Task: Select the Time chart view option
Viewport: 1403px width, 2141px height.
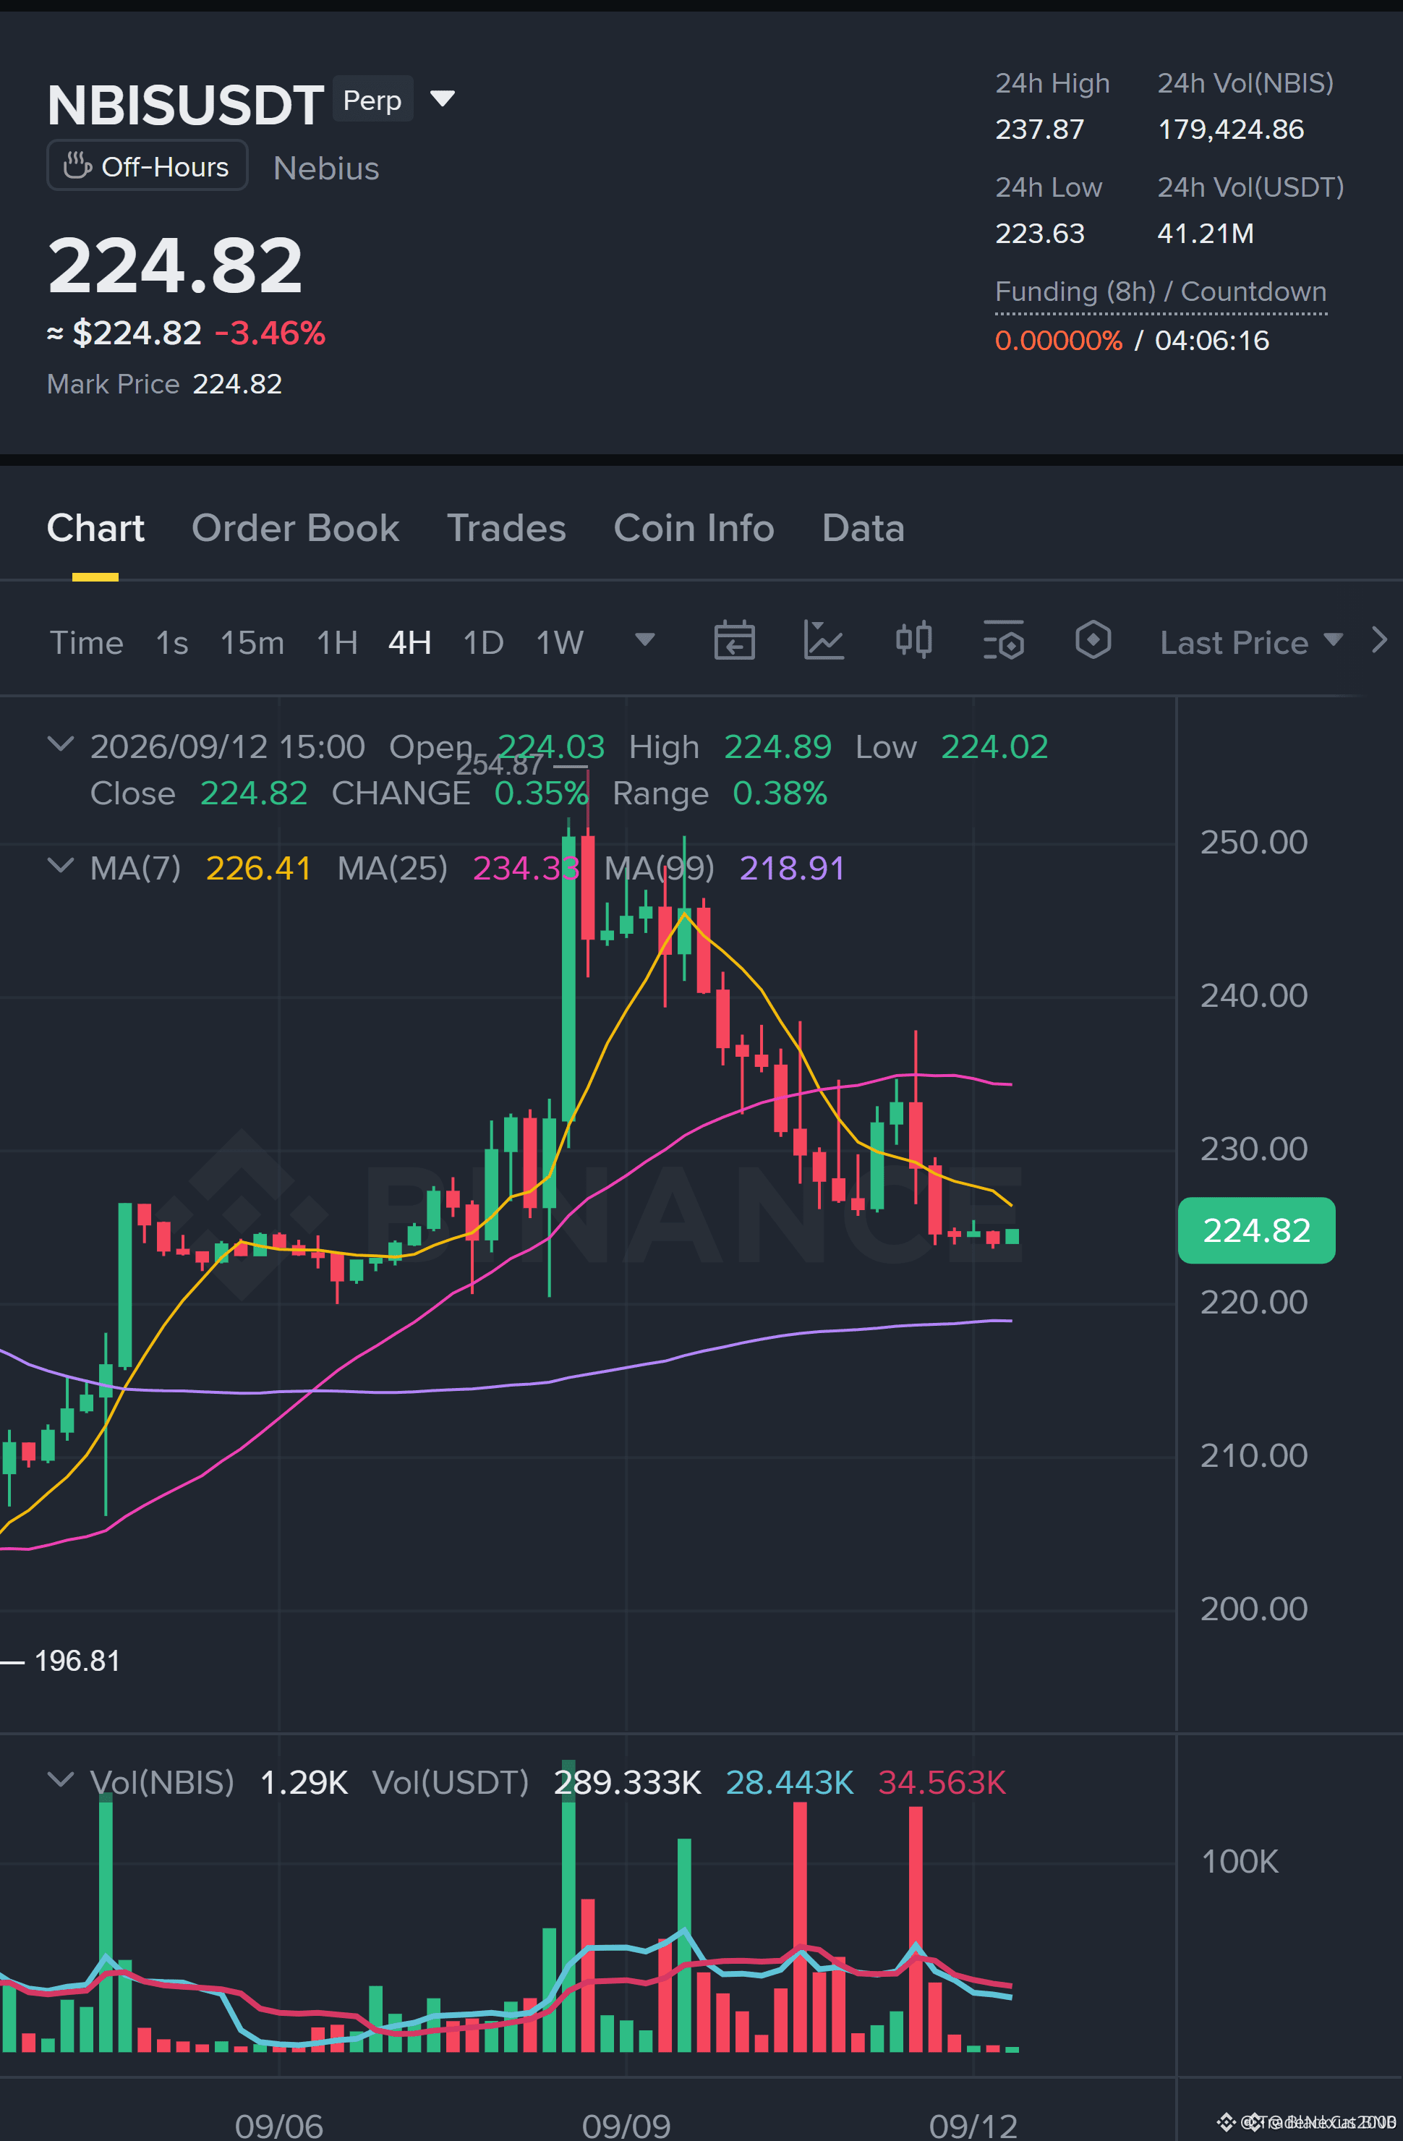Action: tap(86, 642)
